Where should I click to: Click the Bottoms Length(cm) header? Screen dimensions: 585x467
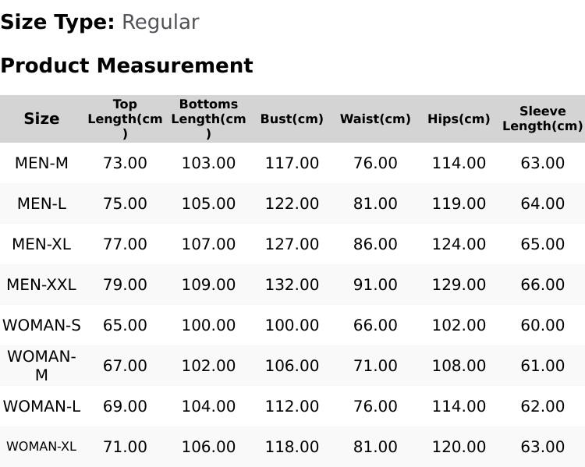point(208,119)
